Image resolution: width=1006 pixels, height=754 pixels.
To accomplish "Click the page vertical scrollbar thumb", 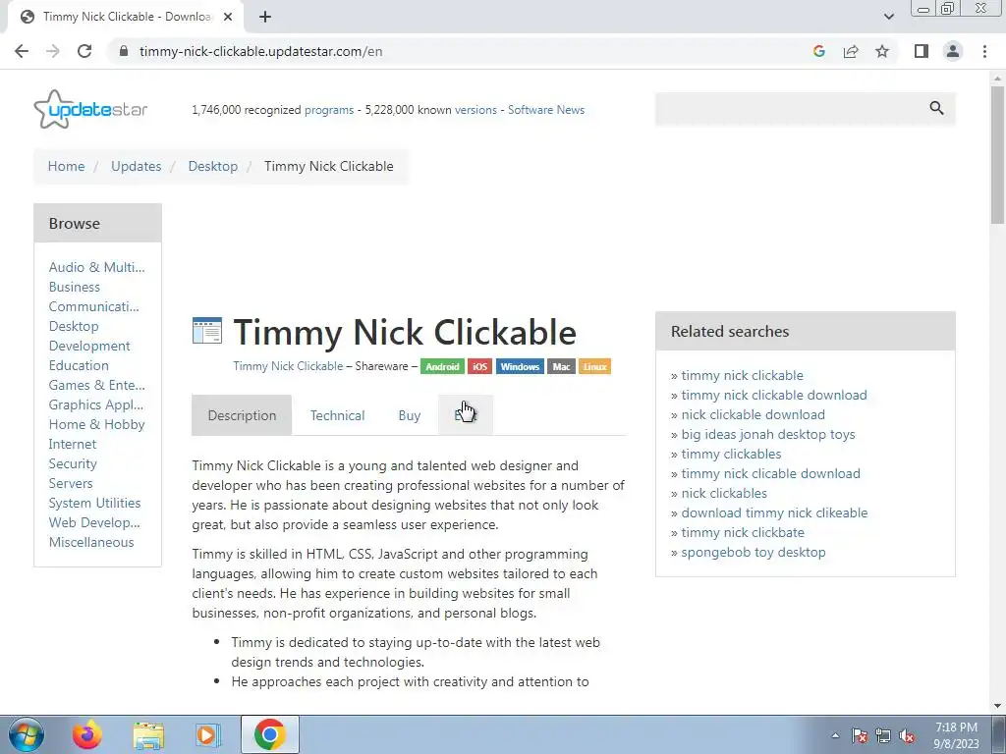I will 997,154.
